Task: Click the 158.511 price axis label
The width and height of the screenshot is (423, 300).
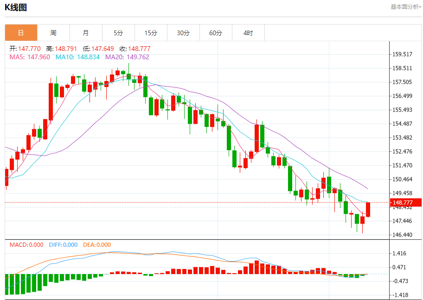Action: click(x=402, y=68)
